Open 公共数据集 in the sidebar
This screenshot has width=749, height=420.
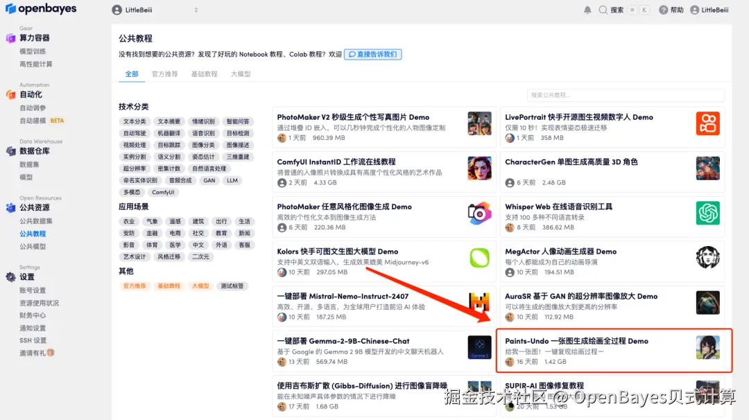(36, 221)
